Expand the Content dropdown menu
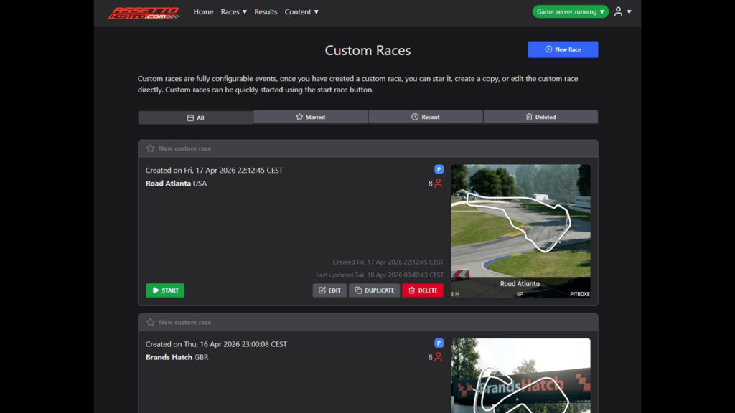Viewport: 735px width, 413px height. (x=301, y=11)
